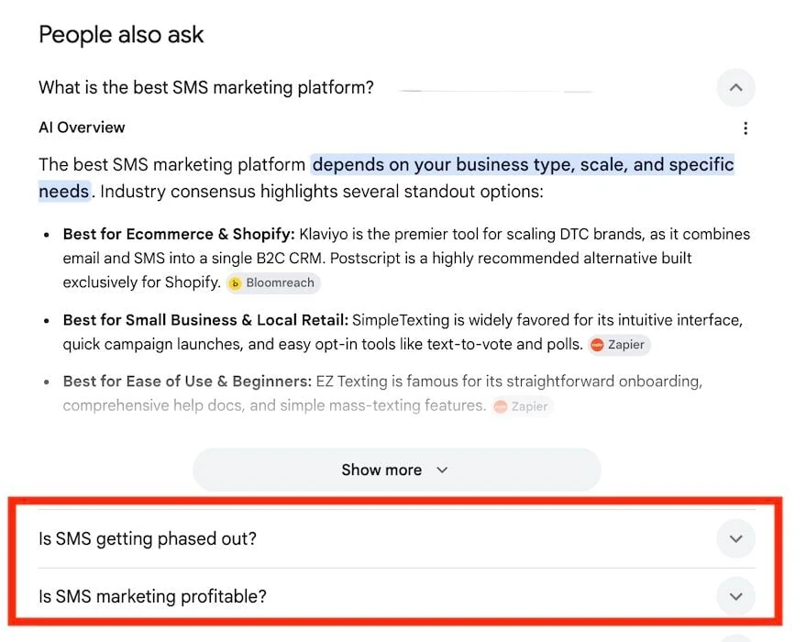The image size is (806, 642).
Task: Click the question Is SMS getting phased out?
Action: [148, 538]
